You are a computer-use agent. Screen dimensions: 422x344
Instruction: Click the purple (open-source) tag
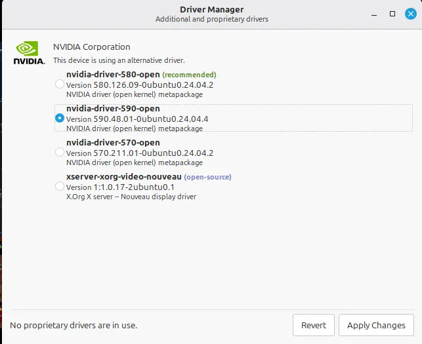[x=208, y=177]
